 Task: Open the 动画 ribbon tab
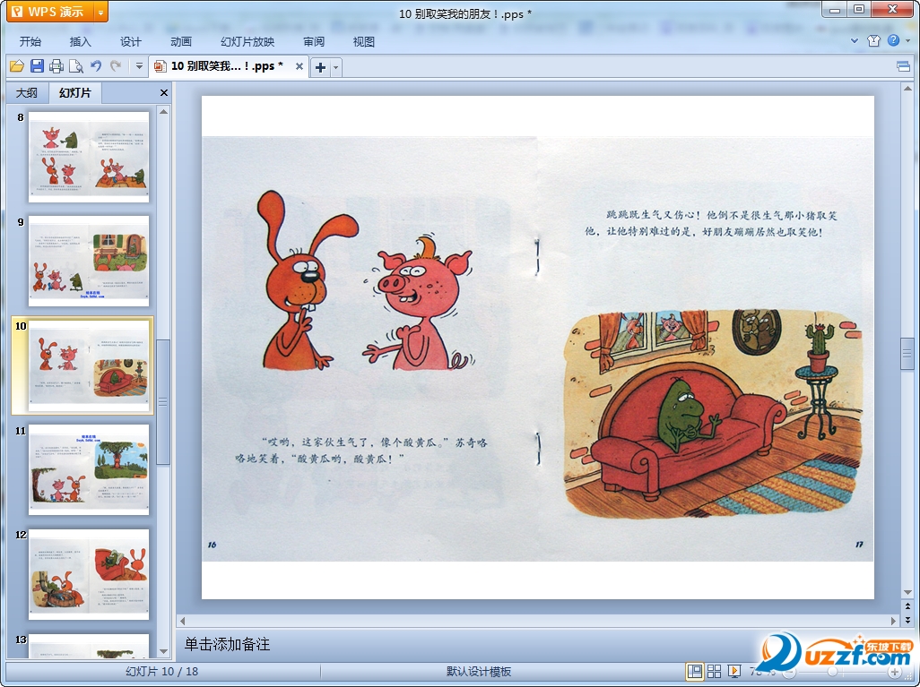(x=181, y=41)
